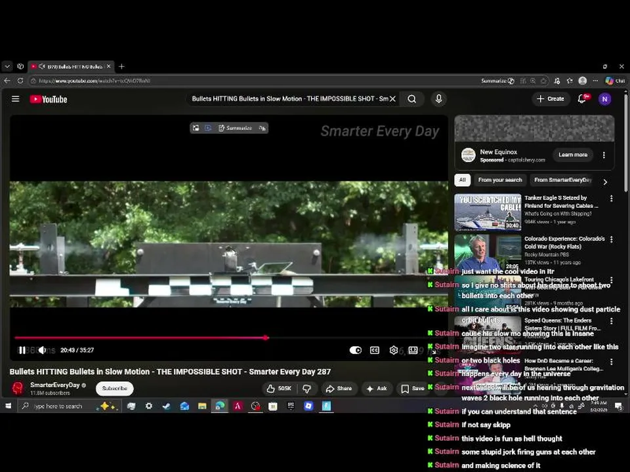This screenshot has width=630, height=472.
Task: Open File Explorer from the taskbar
Action: click(202, 406)
